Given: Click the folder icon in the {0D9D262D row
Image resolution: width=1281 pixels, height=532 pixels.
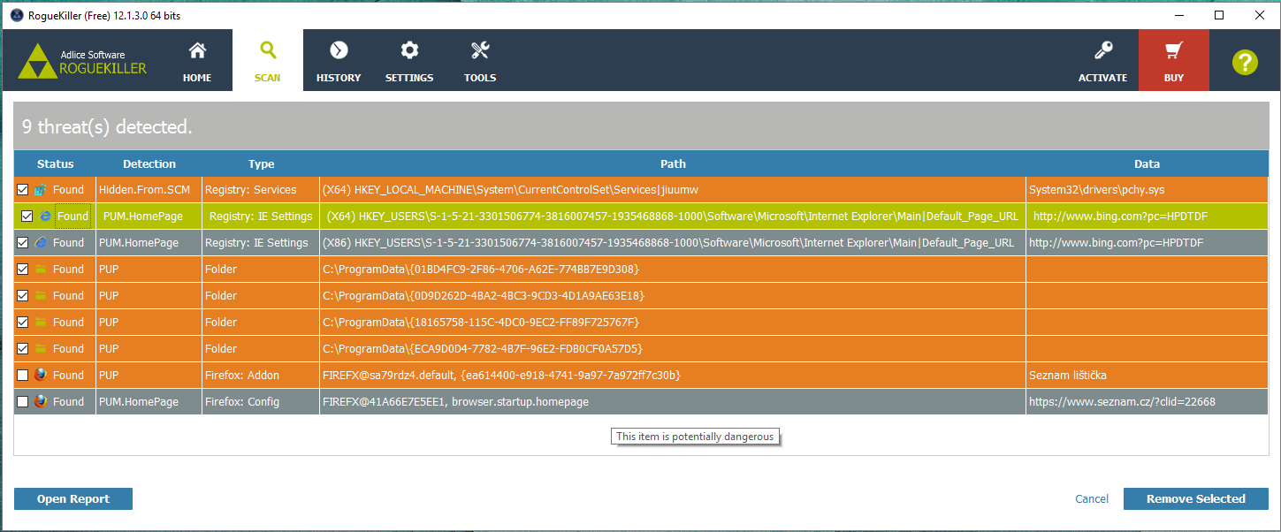Looking at the screenshot, I should coord(40,296).
